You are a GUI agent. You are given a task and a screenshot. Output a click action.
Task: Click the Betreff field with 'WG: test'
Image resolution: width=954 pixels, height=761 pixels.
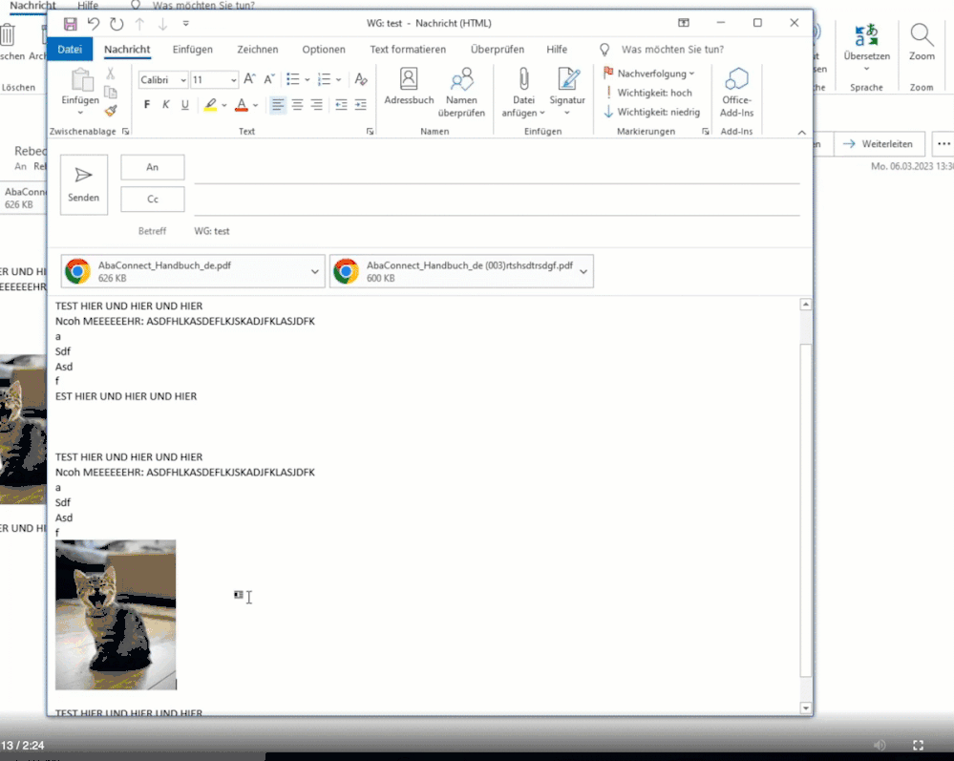pos(497,231)
